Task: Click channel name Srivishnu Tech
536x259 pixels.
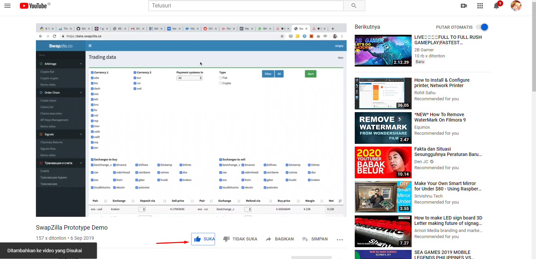Action: coord(429,196)
